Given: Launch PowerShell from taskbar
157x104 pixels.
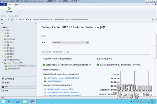Looking at the screenshot, I should (x=18, y=102).
